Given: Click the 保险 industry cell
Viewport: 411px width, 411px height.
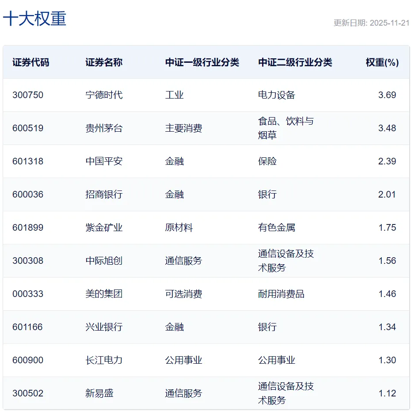Looking at the screenshot, I should pos(267,161).
